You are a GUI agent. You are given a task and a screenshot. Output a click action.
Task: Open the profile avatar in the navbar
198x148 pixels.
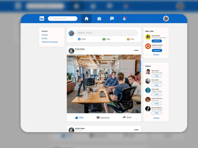point(166,19)
